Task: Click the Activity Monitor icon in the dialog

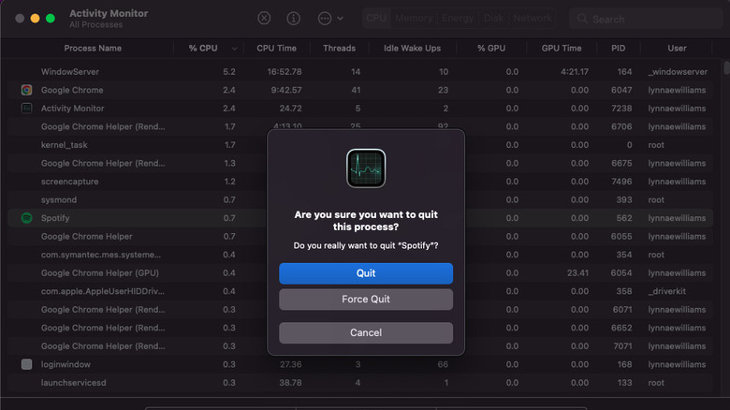Action: (x=366, y=168)
